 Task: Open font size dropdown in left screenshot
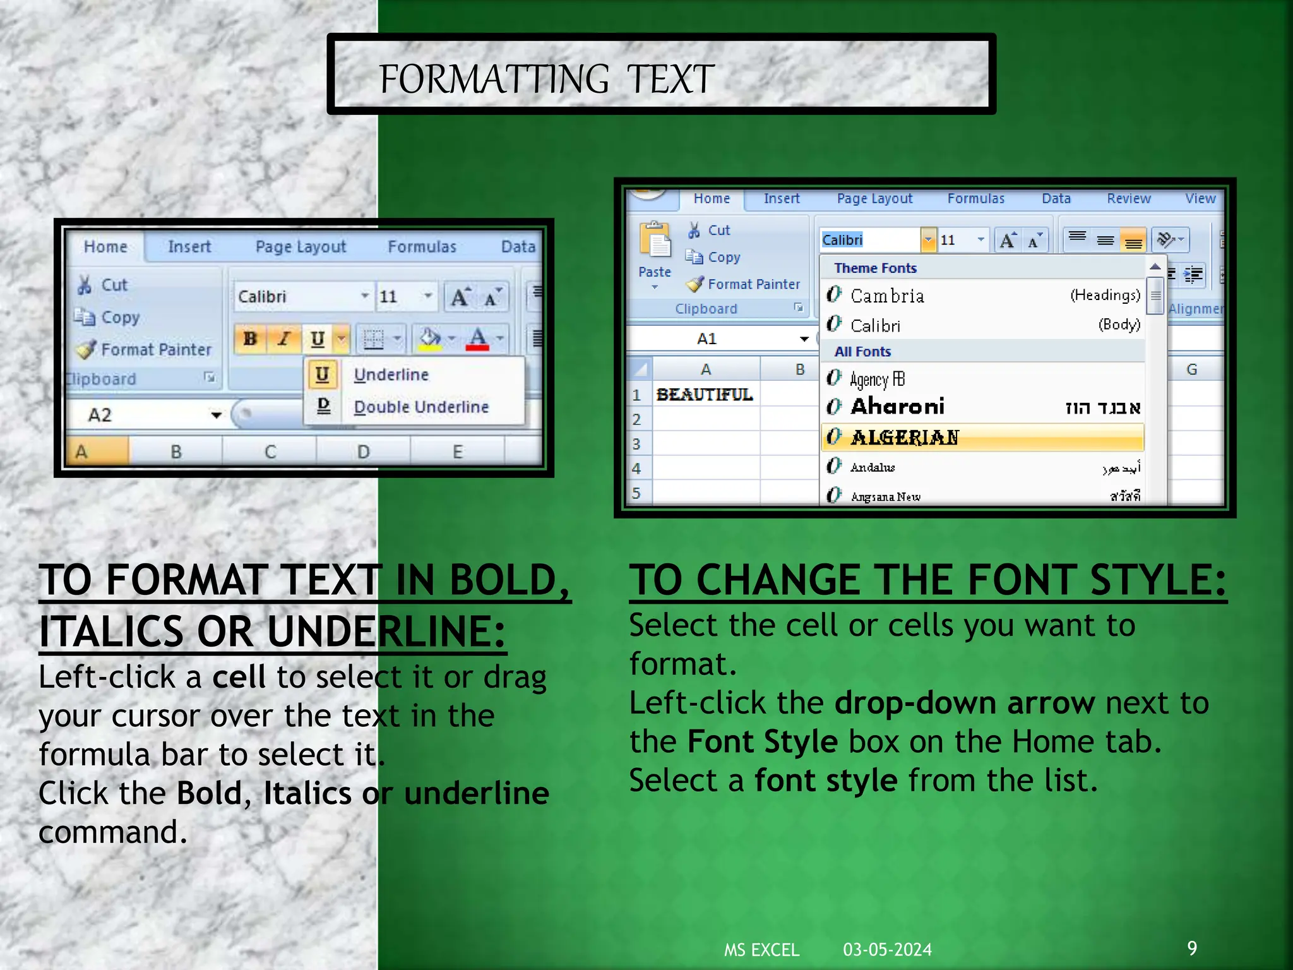pos(428,296)
